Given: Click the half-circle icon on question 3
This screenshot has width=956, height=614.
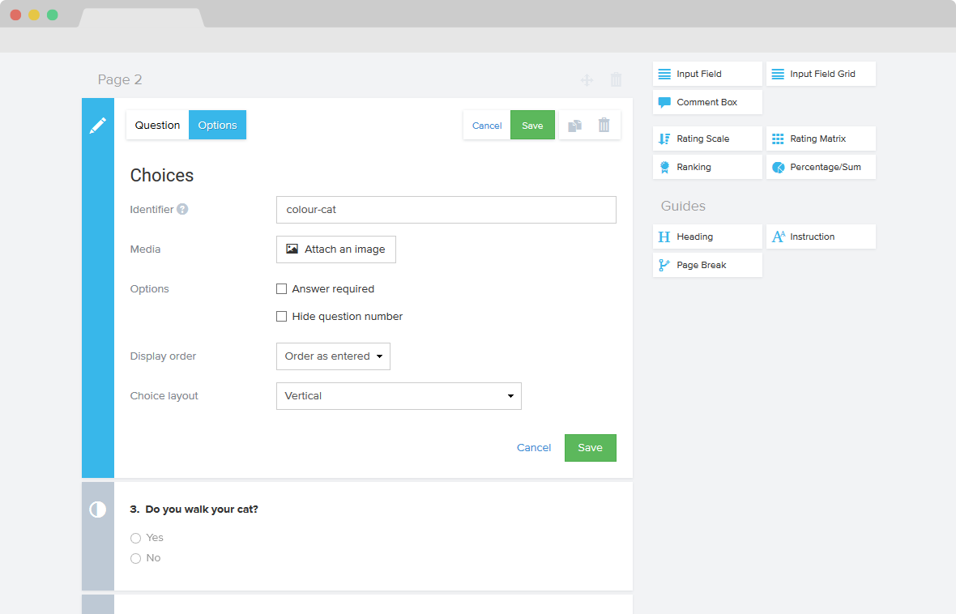Looking at the screenshot, I should (97, 510).
